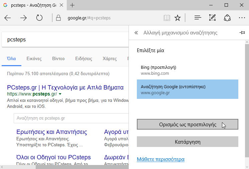The image size is (249, 169).
Task: Click the Αναζήτηση σε pcsteps.gr search field
Action: [x=71, y=118]
